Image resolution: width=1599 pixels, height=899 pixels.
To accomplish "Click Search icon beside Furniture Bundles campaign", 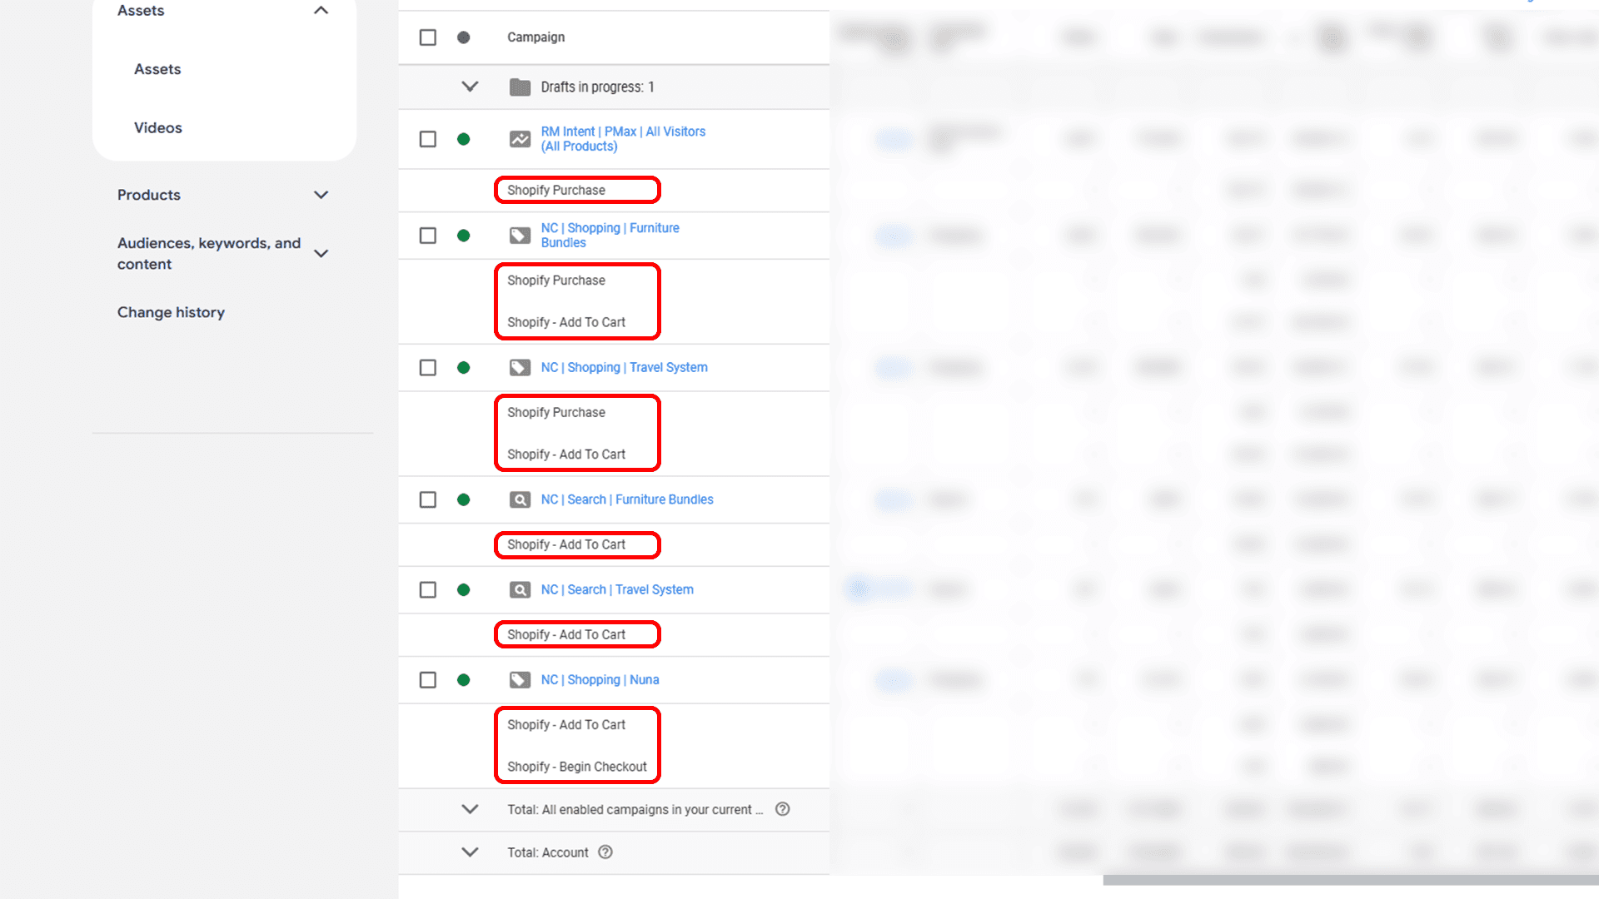I will pos(520,499).
